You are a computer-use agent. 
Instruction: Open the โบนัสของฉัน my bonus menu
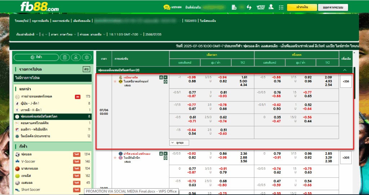coord(208,21)
